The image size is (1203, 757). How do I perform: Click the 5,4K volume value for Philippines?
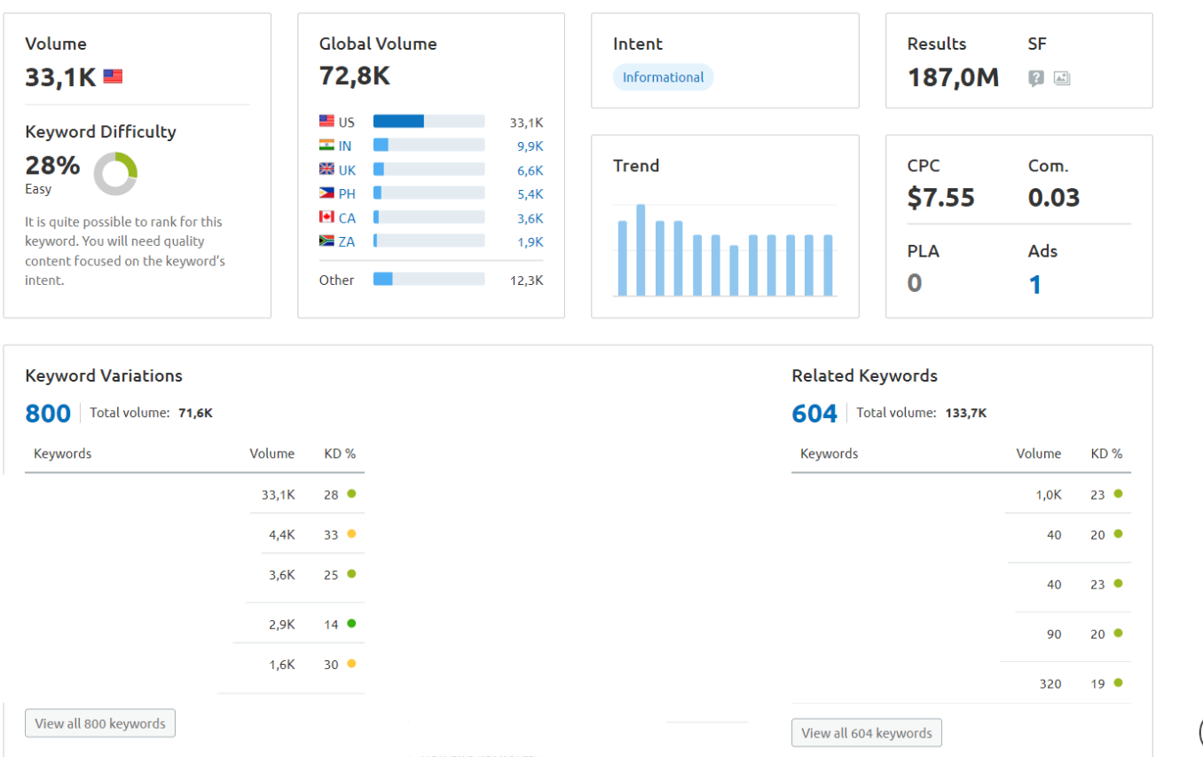tap(530, 194)
